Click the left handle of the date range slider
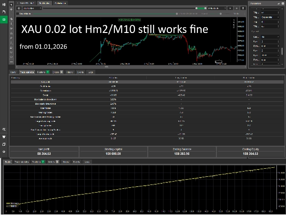The image size is (286, 216). (x=196, y=8)
